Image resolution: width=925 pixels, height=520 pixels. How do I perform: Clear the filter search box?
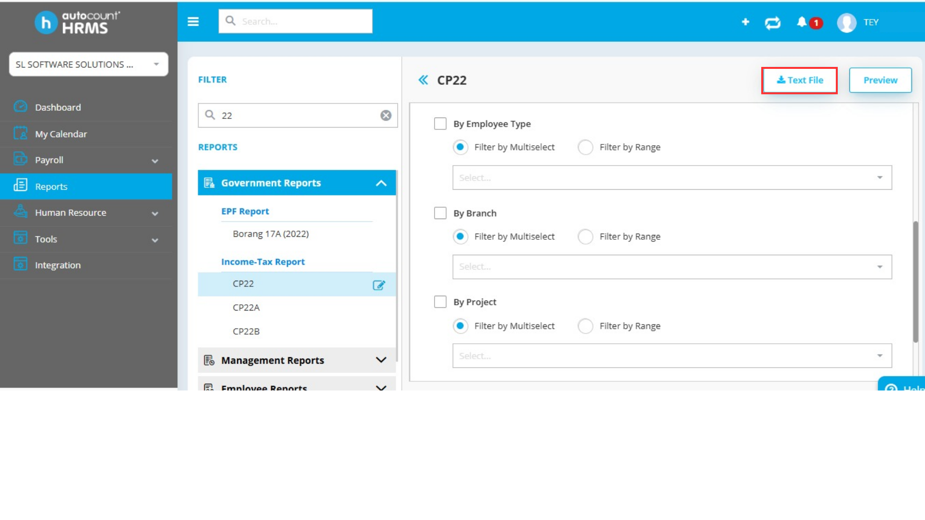[386, 116]
